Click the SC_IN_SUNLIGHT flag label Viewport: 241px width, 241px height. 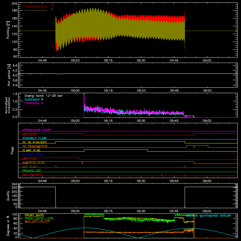point(35,142)
